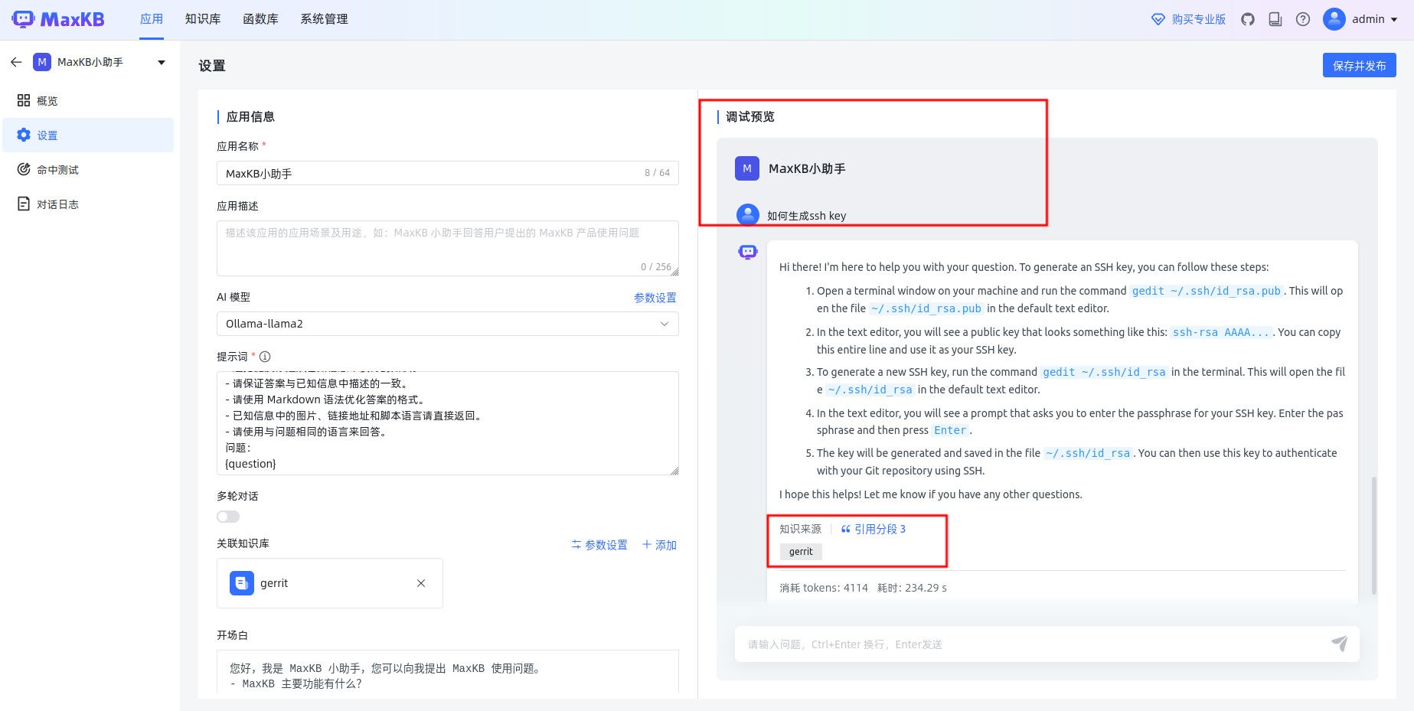
Task: Click the chat preview vertical scrollbar
Action: pos(1374,536)
